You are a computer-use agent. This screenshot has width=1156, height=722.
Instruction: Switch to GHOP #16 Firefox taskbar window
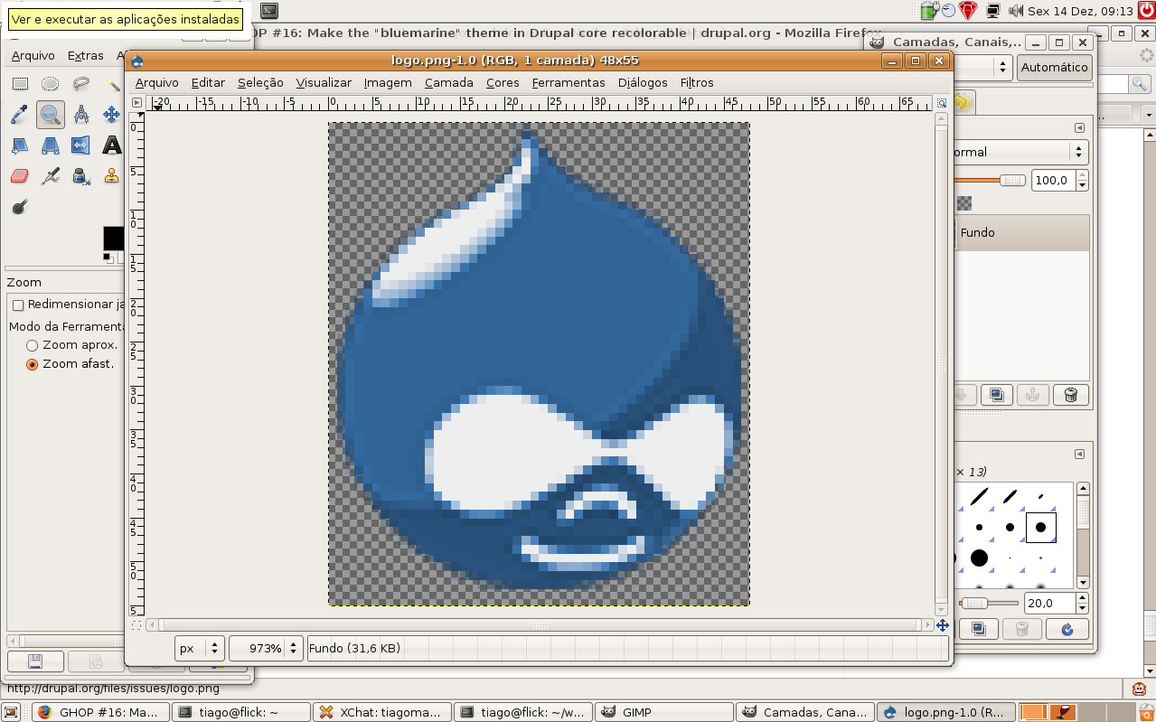pyautogui.click(x=101, y=712)
